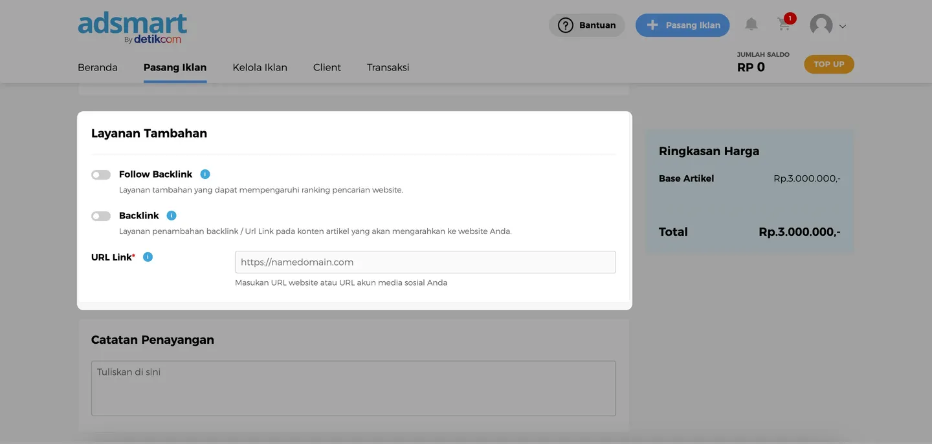The height and width of the screenshot is (444, 932).
Task: Focus the URL Link input field
Action: 425,262
